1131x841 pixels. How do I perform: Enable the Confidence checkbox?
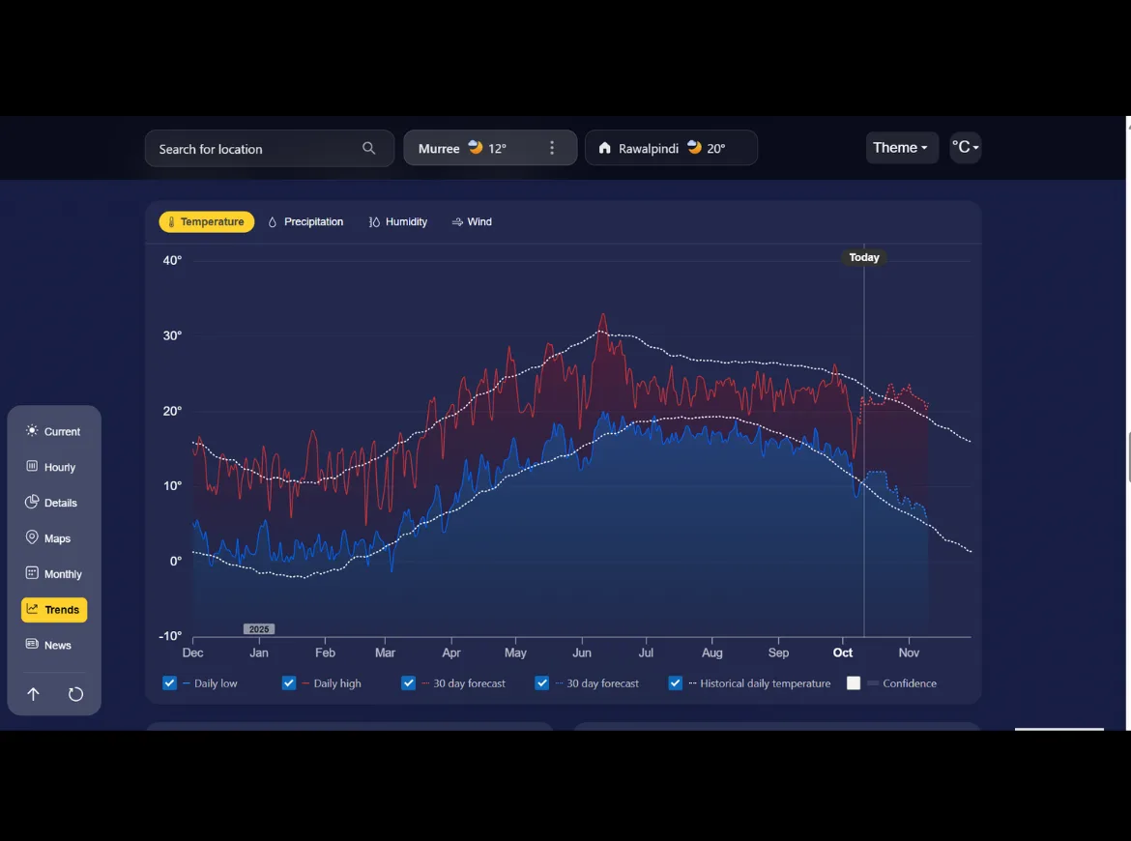[x=854, y=683]
